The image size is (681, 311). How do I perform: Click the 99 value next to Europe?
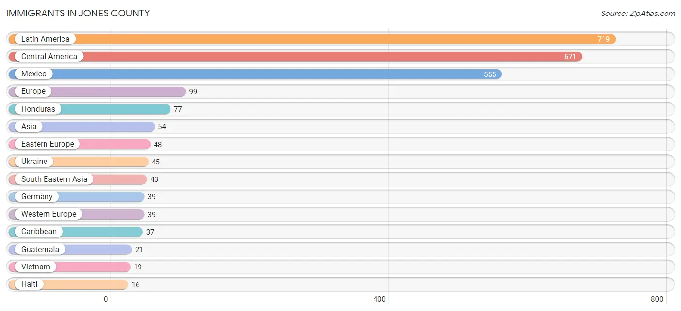(193, 92)
